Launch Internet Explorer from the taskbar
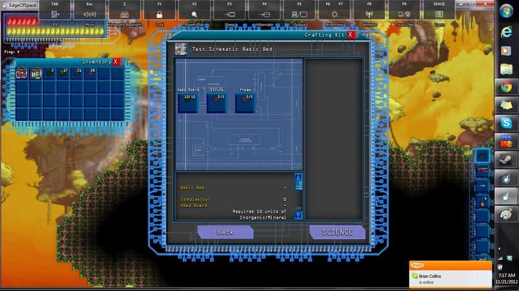 tap(507, 32)
